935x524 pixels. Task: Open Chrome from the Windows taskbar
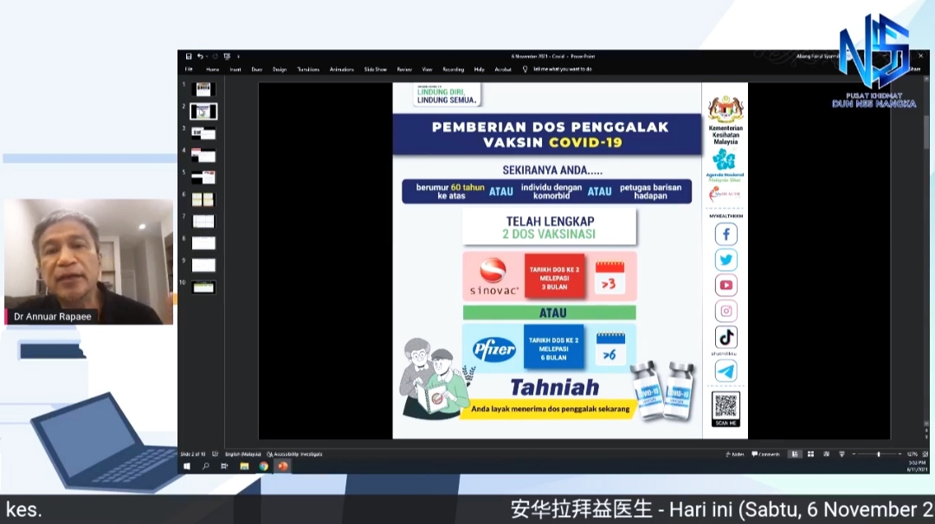(263, 466)
